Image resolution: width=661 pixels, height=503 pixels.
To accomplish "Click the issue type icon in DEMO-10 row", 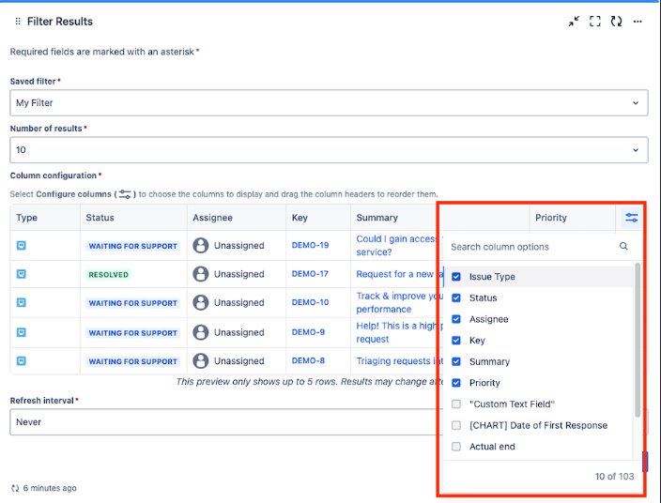I will coord(21,302).
